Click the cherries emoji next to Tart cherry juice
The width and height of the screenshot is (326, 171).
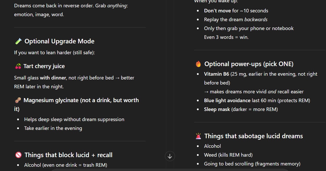tap(18, 66)
